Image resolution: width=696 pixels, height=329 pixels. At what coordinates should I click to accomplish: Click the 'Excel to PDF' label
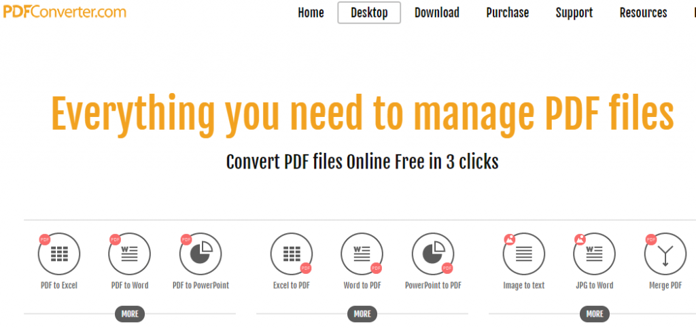pos(292,285)
